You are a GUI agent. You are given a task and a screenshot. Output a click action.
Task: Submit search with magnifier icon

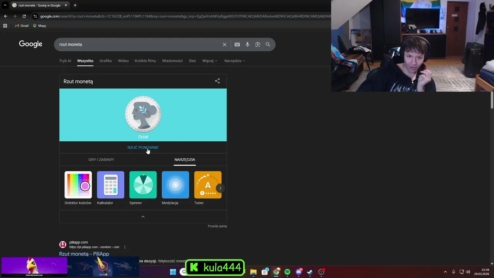click(268, 44)
